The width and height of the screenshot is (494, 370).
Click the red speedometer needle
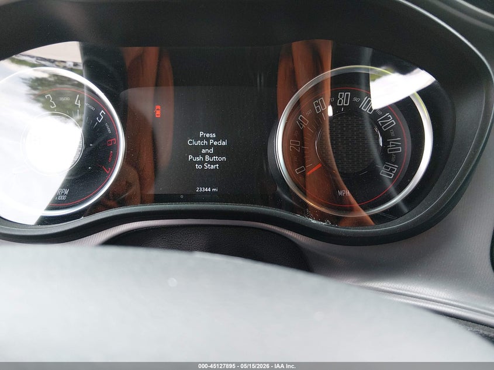click(314, 169)
